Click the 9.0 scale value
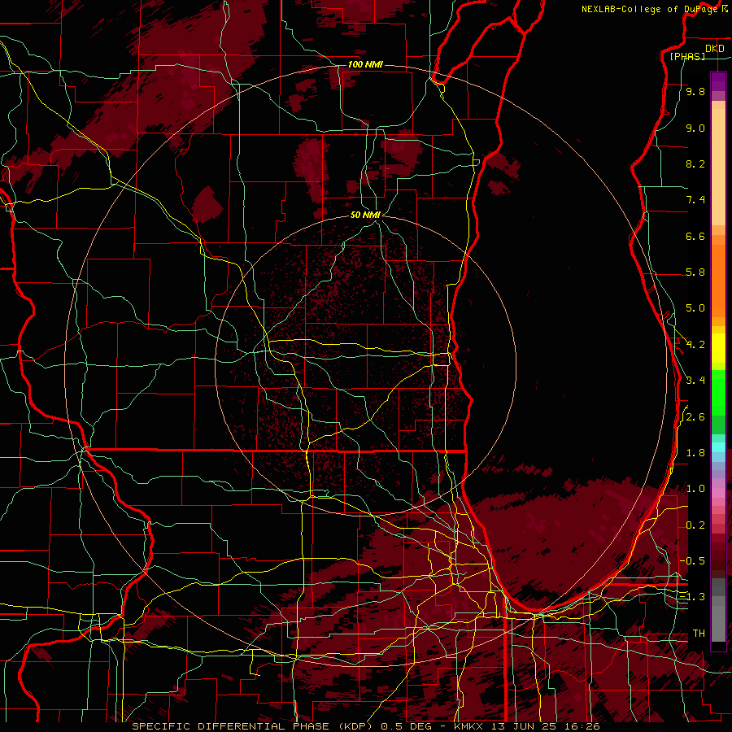The width and height of the screenshot is (732, 732). pos(695,129)
